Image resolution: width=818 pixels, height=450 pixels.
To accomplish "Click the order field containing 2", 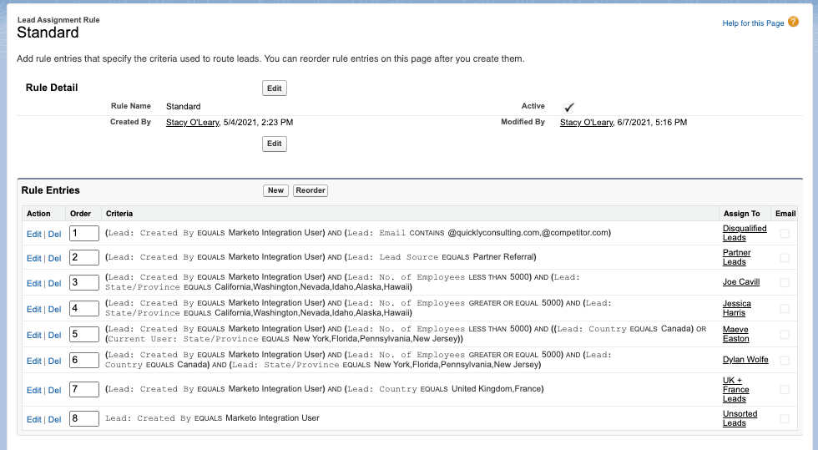I will coord(84,257).
